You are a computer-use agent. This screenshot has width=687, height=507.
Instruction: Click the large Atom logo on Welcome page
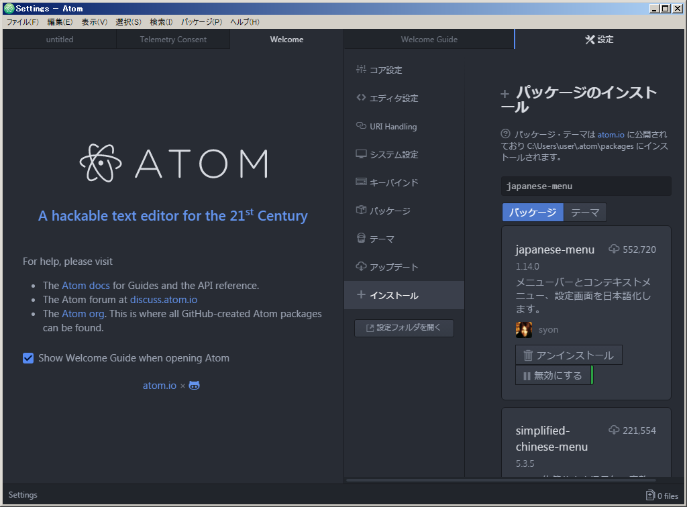101,163
